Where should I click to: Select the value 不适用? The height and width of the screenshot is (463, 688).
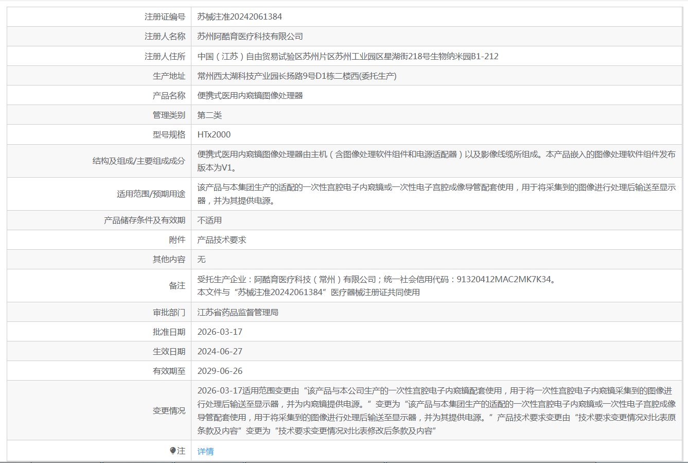(x=209, y=220)
